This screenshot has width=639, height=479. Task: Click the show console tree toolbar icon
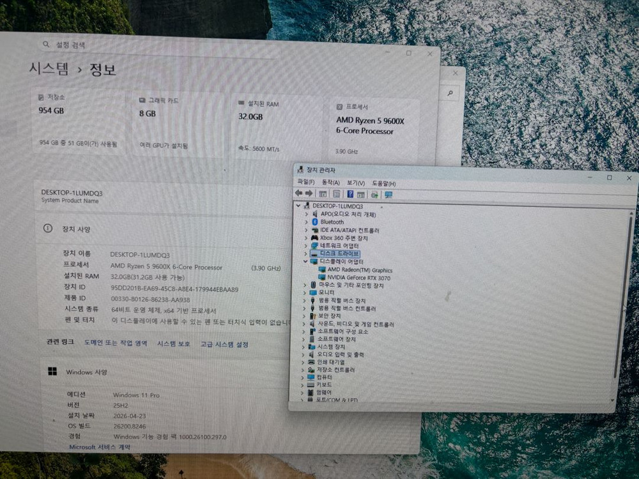click(323, 194)
